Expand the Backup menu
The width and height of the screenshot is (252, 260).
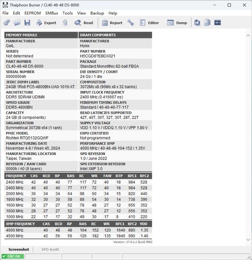pos(97,13)
